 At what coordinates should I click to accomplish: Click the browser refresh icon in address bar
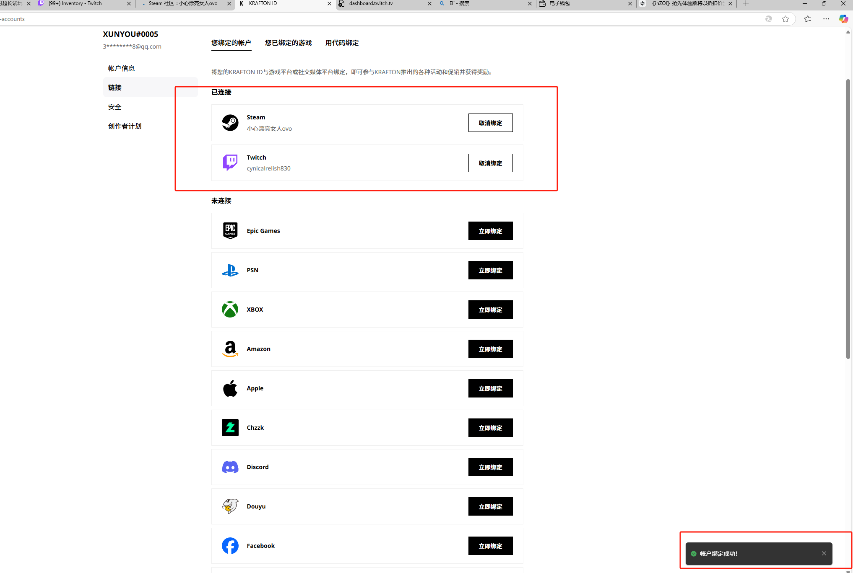(769, 19)
